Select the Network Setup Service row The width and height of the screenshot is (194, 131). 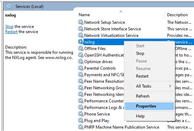(x=136, y=22)
